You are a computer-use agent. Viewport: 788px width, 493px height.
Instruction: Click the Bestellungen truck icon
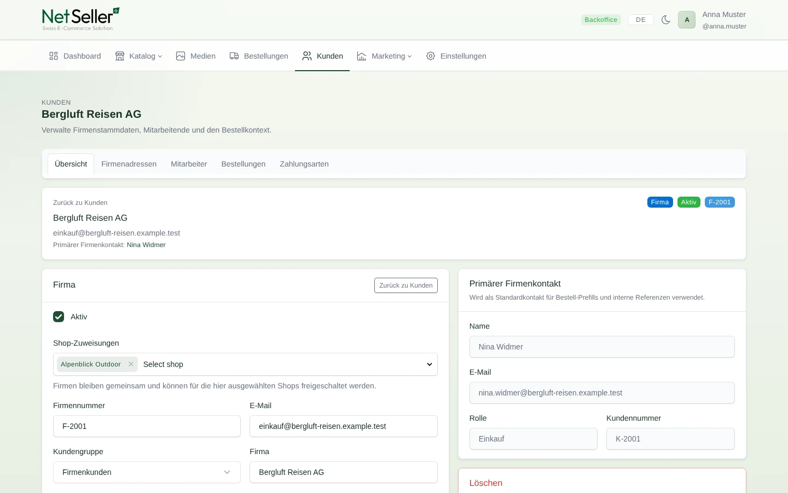point(234,56)
